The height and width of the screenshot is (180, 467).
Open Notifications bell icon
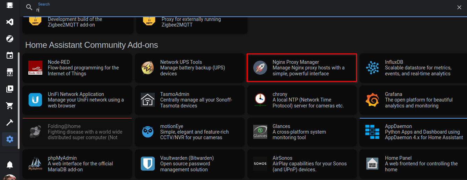(x=10, y=164)
